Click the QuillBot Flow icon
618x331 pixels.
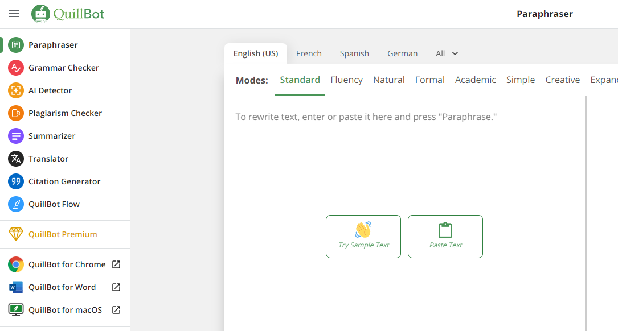(x=16, y=204)
